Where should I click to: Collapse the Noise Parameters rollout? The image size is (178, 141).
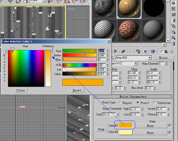(x=133, y=97)
